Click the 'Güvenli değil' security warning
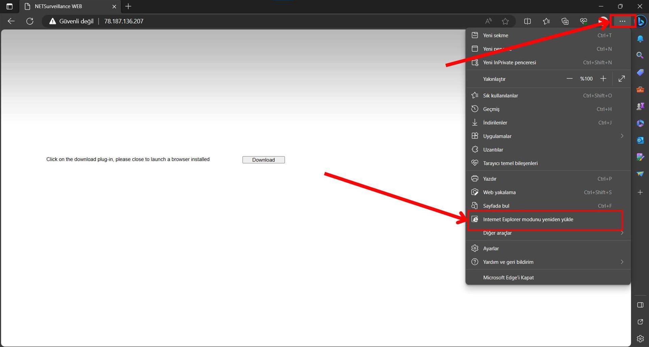Viewport: 649px width, 347px height. pyautogui.click(x=71, y=21)
